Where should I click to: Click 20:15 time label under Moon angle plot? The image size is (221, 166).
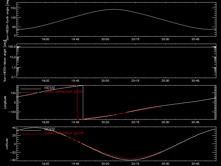click(135, 81)
